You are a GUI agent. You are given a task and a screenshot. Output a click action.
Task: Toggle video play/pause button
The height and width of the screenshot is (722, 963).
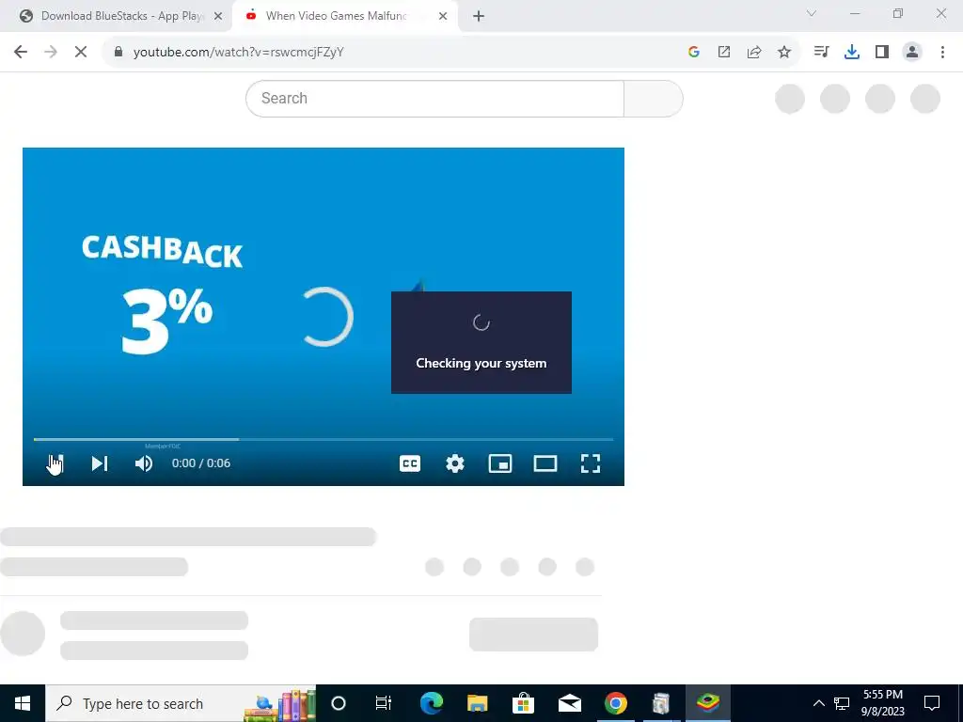click(x=55, y=463)
